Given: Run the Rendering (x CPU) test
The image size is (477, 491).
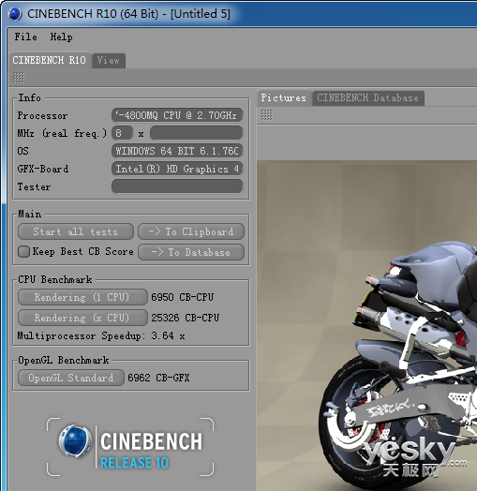Looking at the screenshot, I should click(x=82, y=318).
